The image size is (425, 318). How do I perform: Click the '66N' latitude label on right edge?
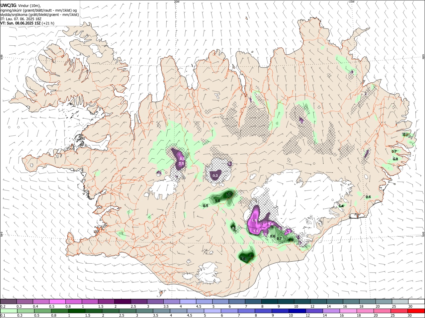click(423, 57)
